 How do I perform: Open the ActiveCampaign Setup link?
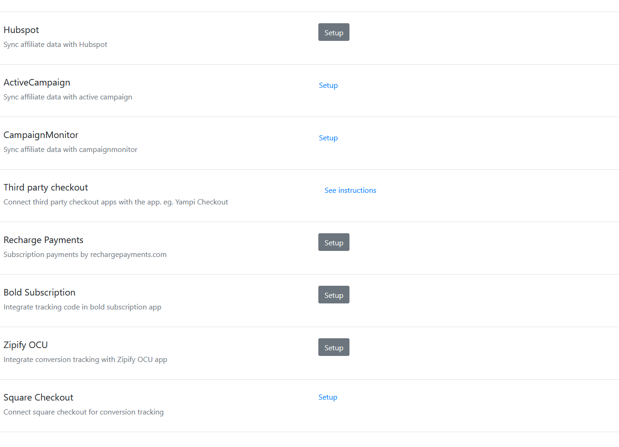328,85
